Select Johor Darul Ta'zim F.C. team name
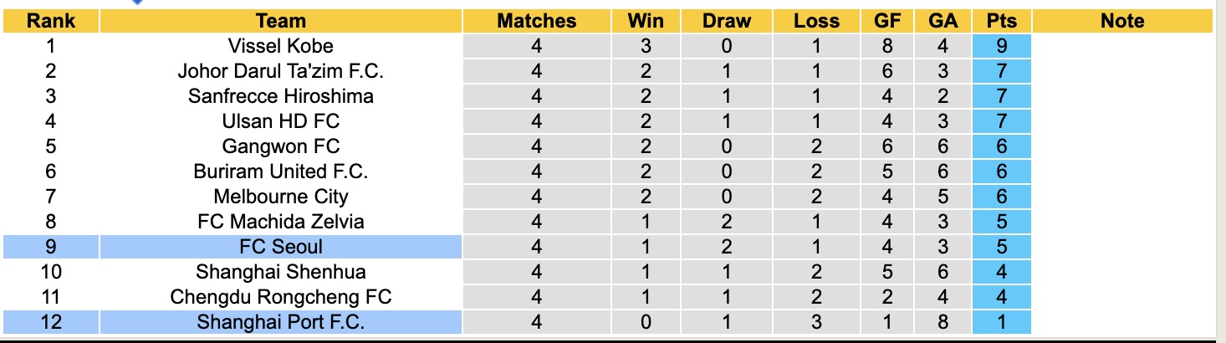 pyautogui.click(x=281, y=71)
